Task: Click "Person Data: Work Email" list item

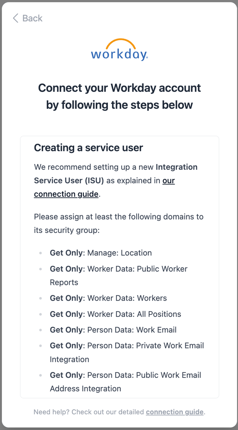Action: coord(113,330)
